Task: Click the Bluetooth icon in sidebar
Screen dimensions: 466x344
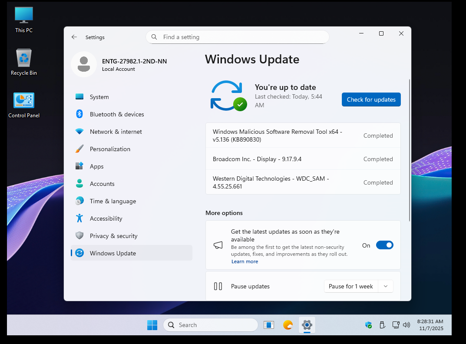Action: click(x=79, y=114)
